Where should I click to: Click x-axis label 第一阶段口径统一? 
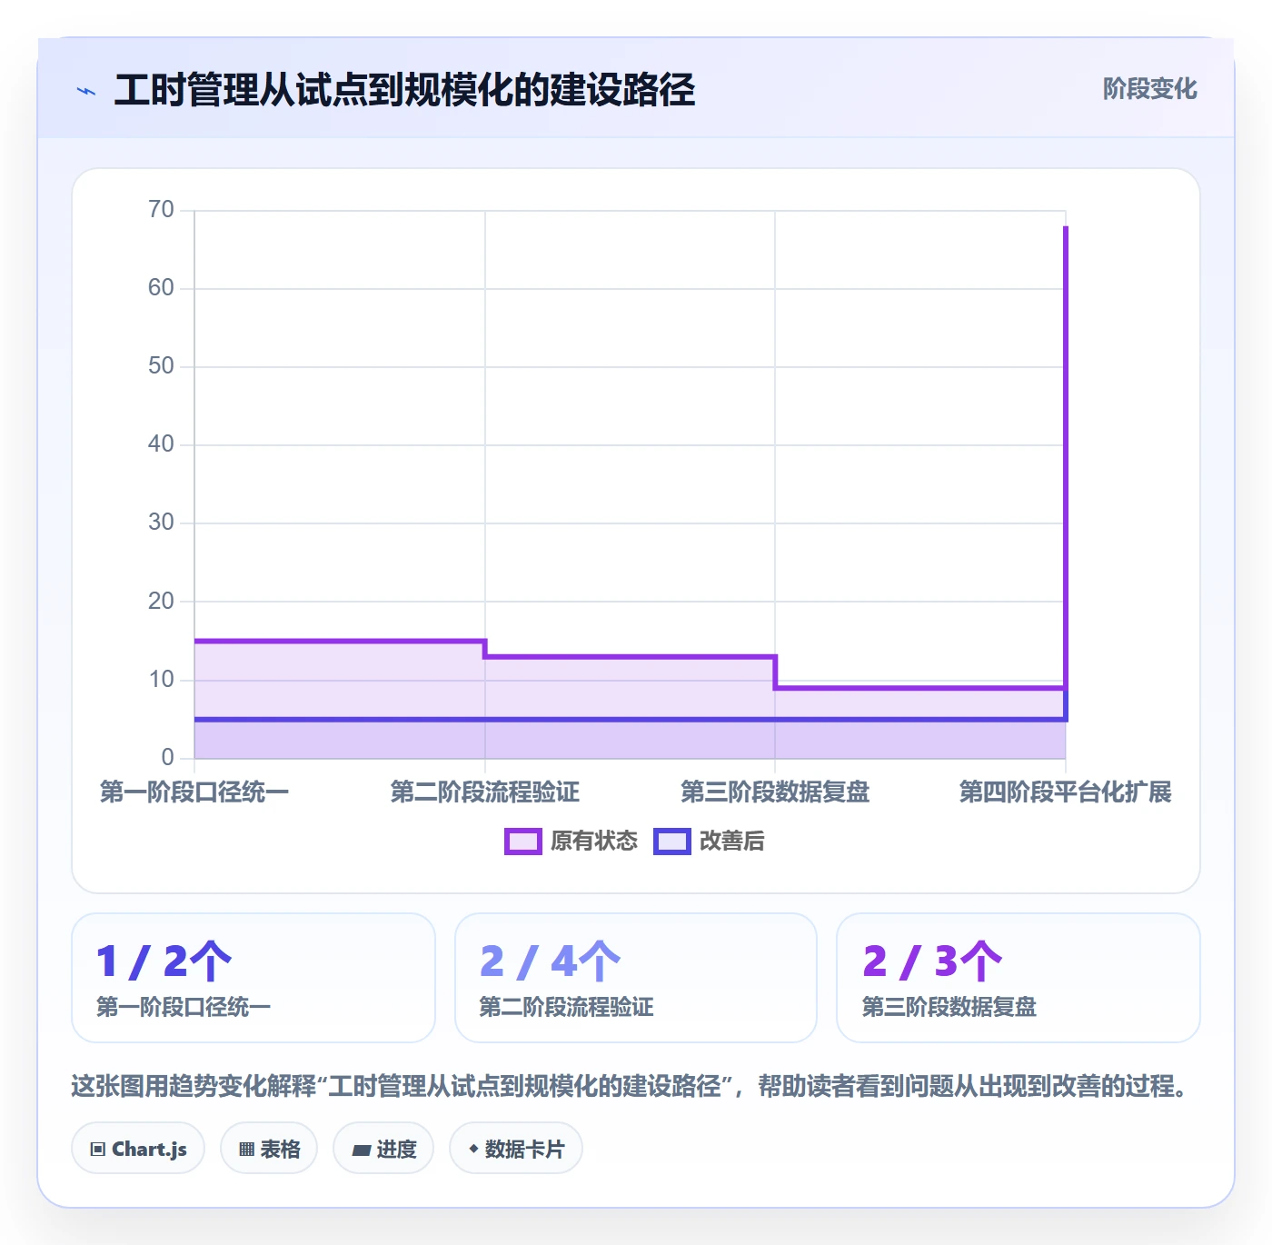click(194, 792)
